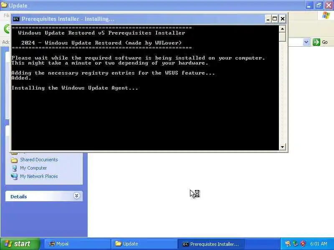Close the Prerequisites Installer console
The width and height of the screenshot is (334, 250).
point(283,19)
